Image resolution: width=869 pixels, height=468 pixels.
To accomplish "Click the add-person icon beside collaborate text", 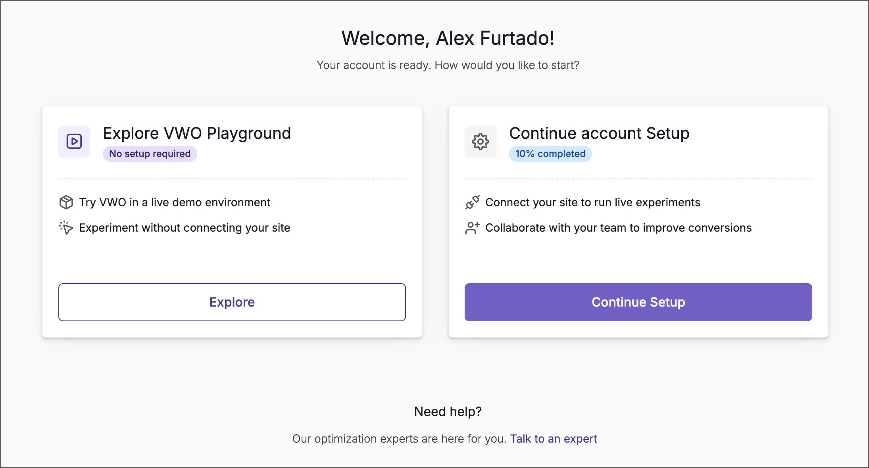I will tap(472, 228).
